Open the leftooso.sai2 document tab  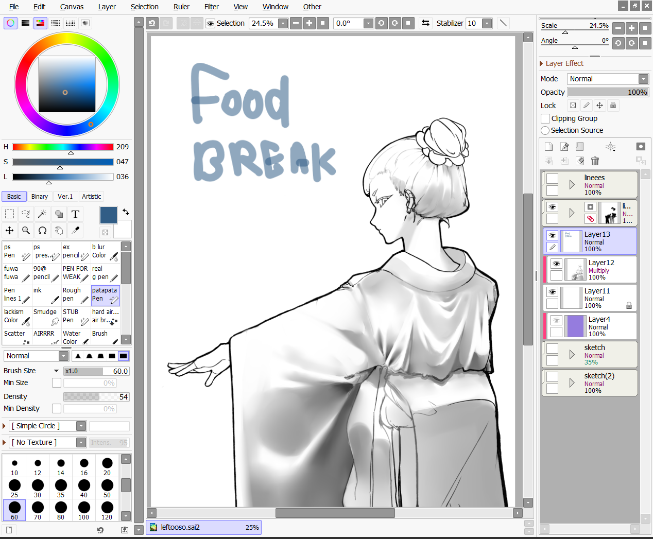[203, 527]
